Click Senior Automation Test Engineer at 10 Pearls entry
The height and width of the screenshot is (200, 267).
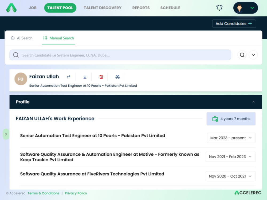coord(93,135)
